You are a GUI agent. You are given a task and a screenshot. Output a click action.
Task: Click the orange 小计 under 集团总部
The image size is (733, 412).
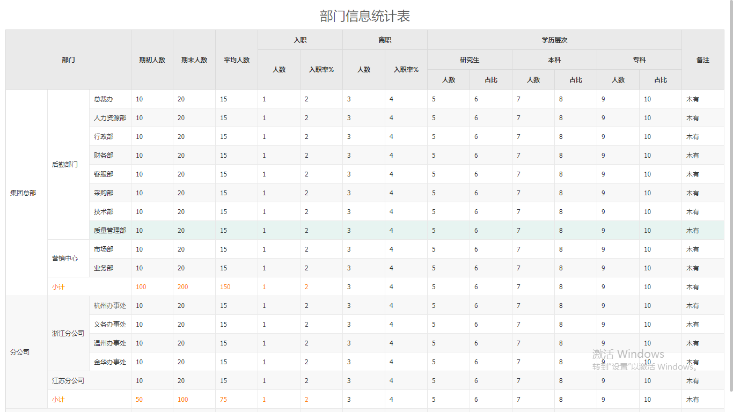(x=57, y=286)
